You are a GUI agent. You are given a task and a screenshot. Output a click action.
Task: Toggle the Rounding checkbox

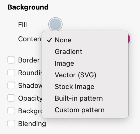[11, 73]
